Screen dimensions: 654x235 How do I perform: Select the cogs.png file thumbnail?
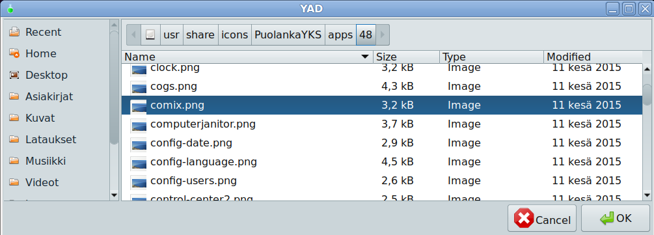(x=139, y=87)
